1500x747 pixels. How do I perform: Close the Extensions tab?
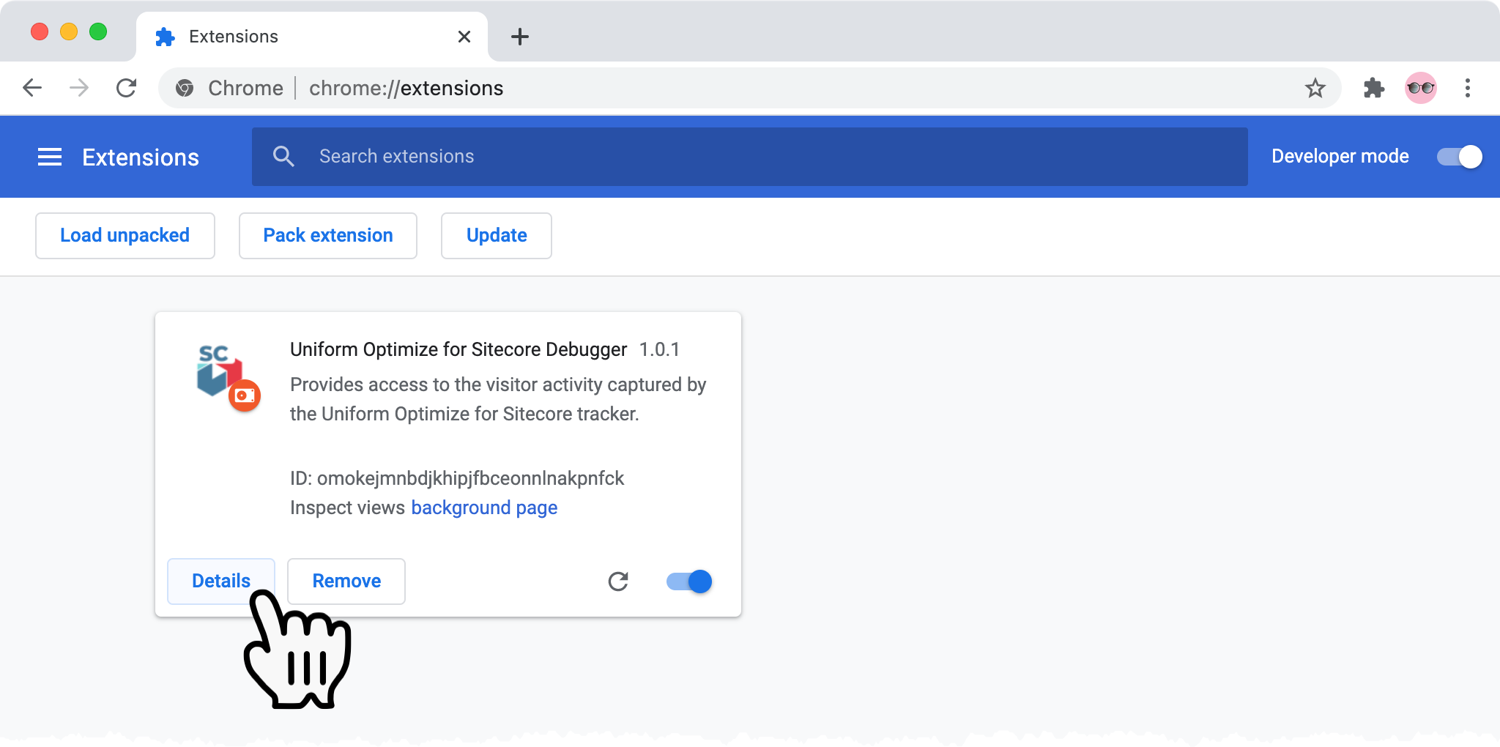(464, 37)
